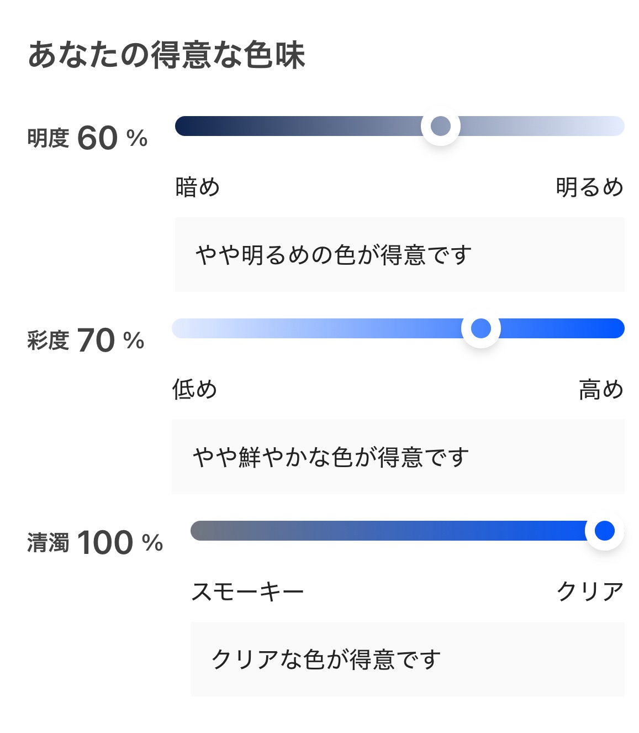This screenshot has width=639, height=733.
Task: Click the クリア label below clarity slider
Action: tap(589, 591)
